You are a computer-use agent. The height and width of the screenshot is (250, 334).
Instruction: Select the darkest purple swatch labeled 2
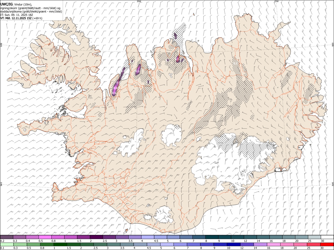[x=96, y=237]
